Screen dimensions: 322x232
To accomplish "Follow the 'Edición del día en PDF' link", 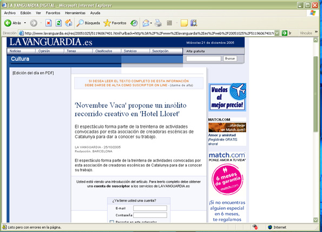I will [x=33, y=73].
